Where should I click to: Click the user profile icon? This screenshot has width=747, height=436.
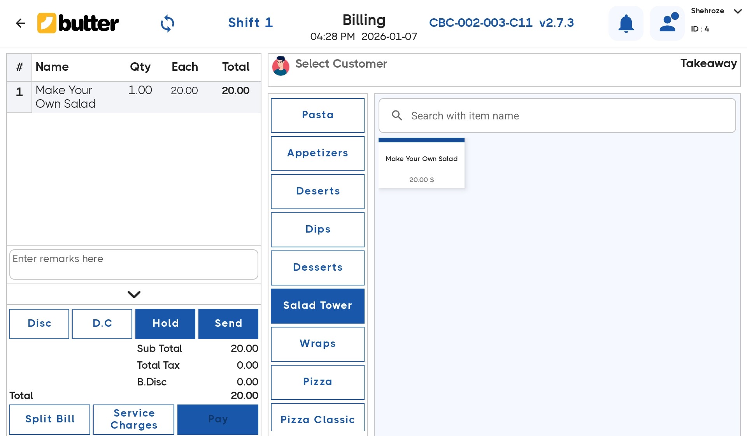(667, 23)
